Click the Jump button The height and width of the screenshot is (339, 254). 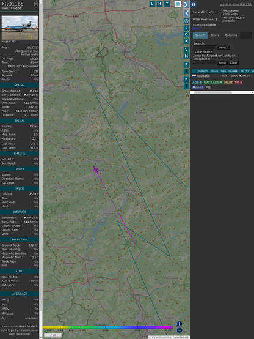pyautogui.click(x=222, y=62)
